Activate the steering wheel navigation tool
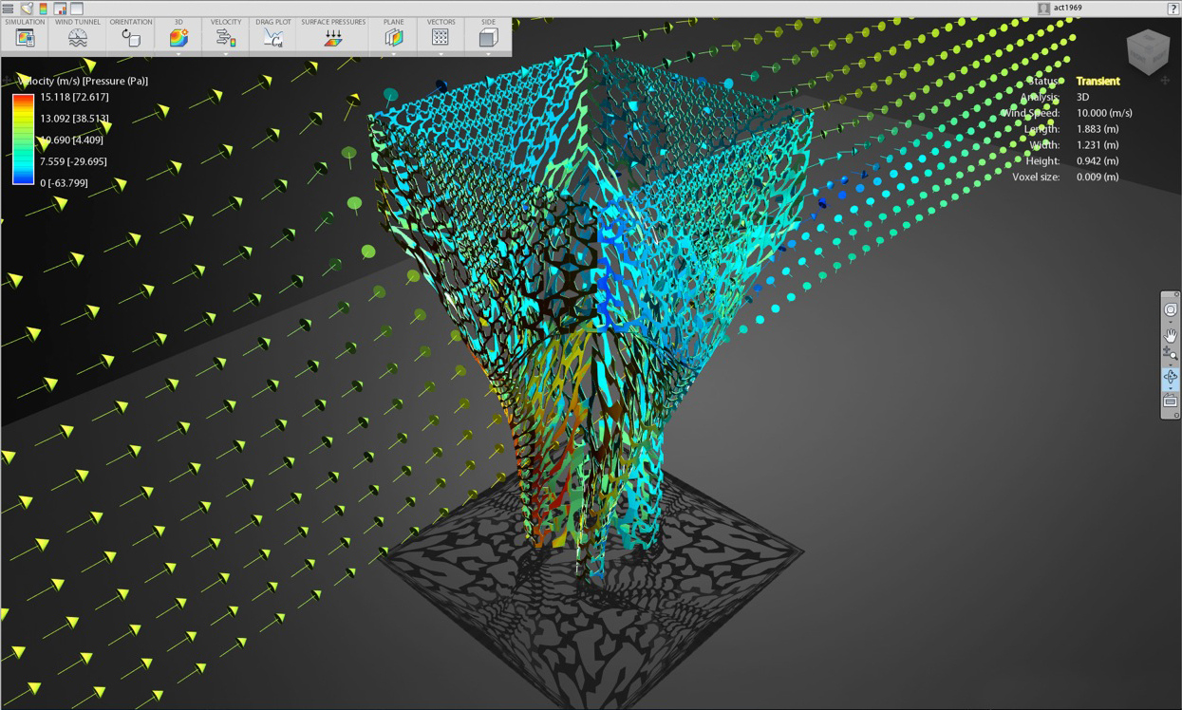The width and height of the screenshot is (1182, 710). pos(1171,309)
